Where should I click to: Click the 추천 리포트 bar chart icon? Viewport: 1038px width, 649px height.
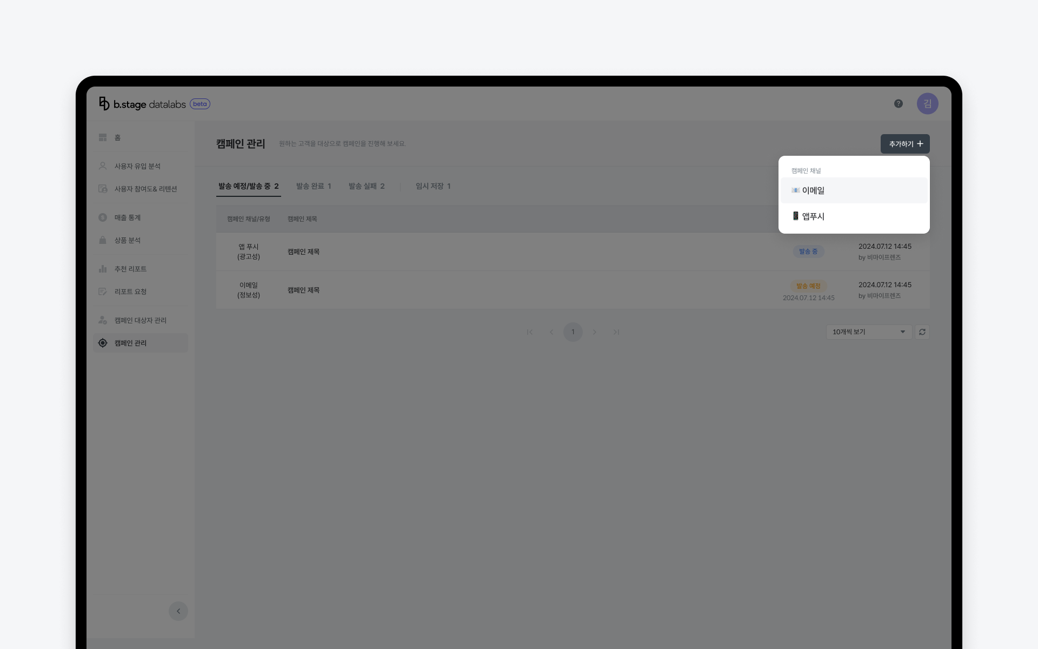coord(103,269)
